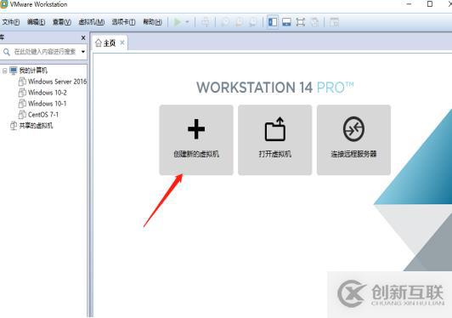This screenshot has height=318, width=452.
Task: Click the take snapshot toolbar icon
Action: click(225, 22)
